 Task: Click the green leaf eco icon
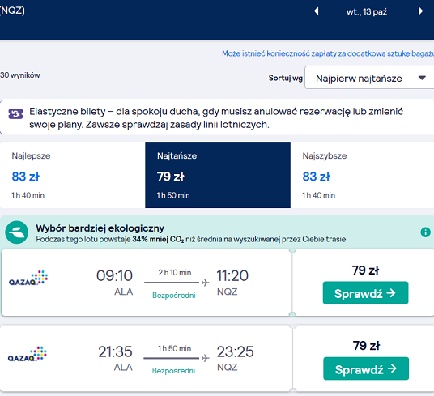point(17,232)
